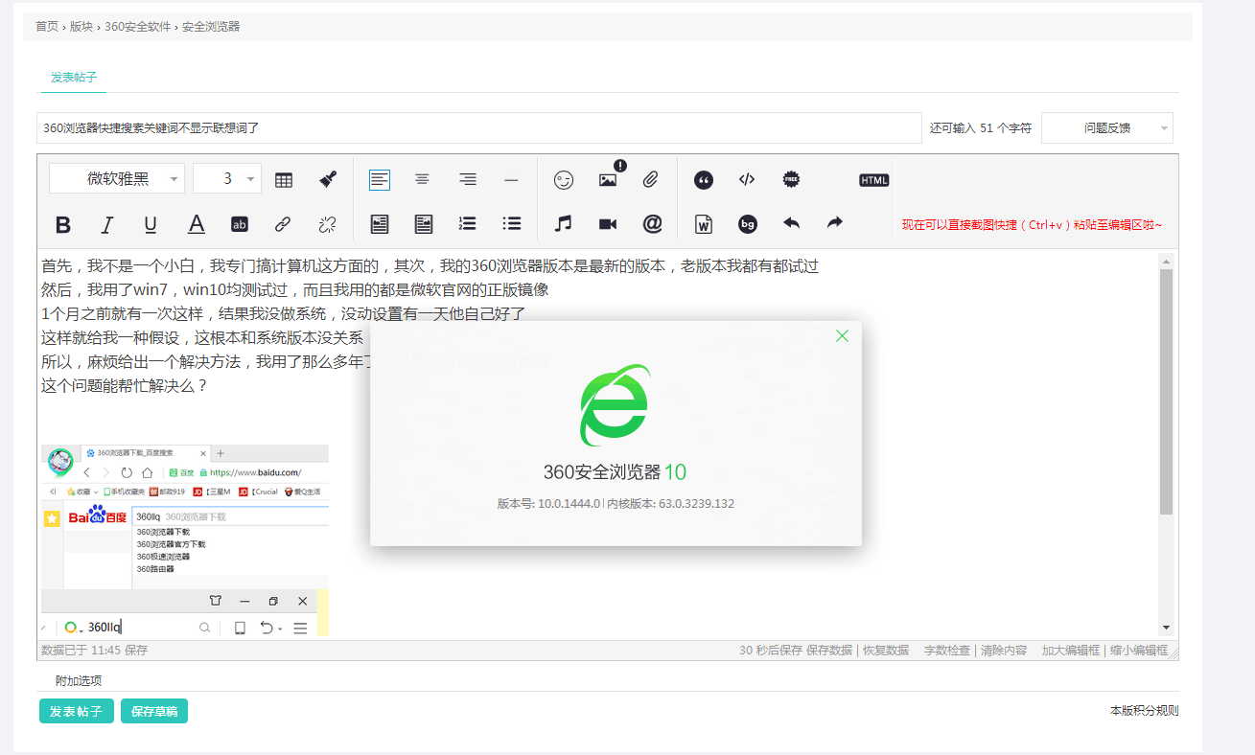
Task: Insert a code snippet
Action: point(747,179)
